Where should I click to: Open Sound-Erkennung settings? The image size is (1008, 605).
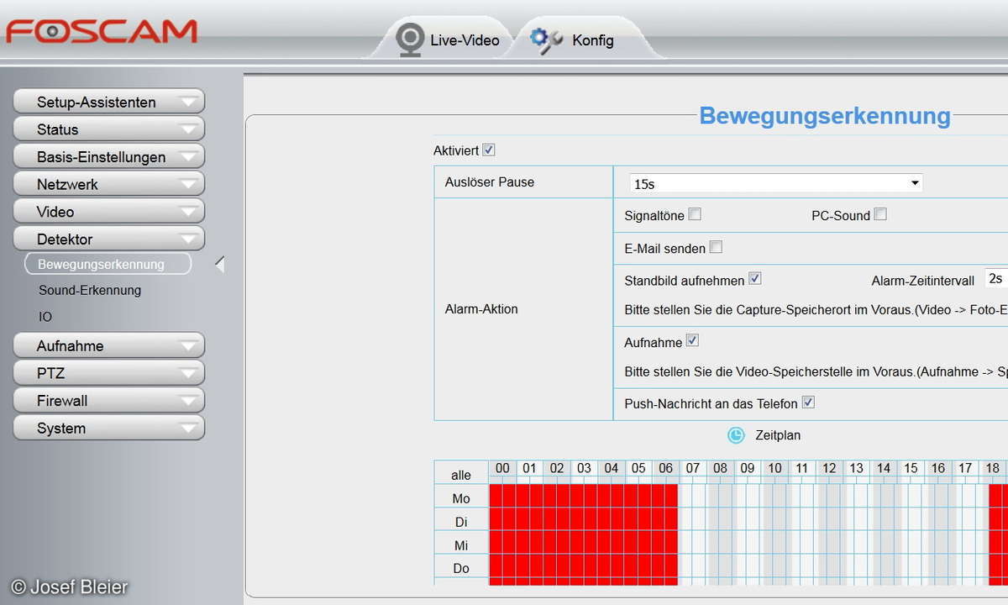pos(90,290)
